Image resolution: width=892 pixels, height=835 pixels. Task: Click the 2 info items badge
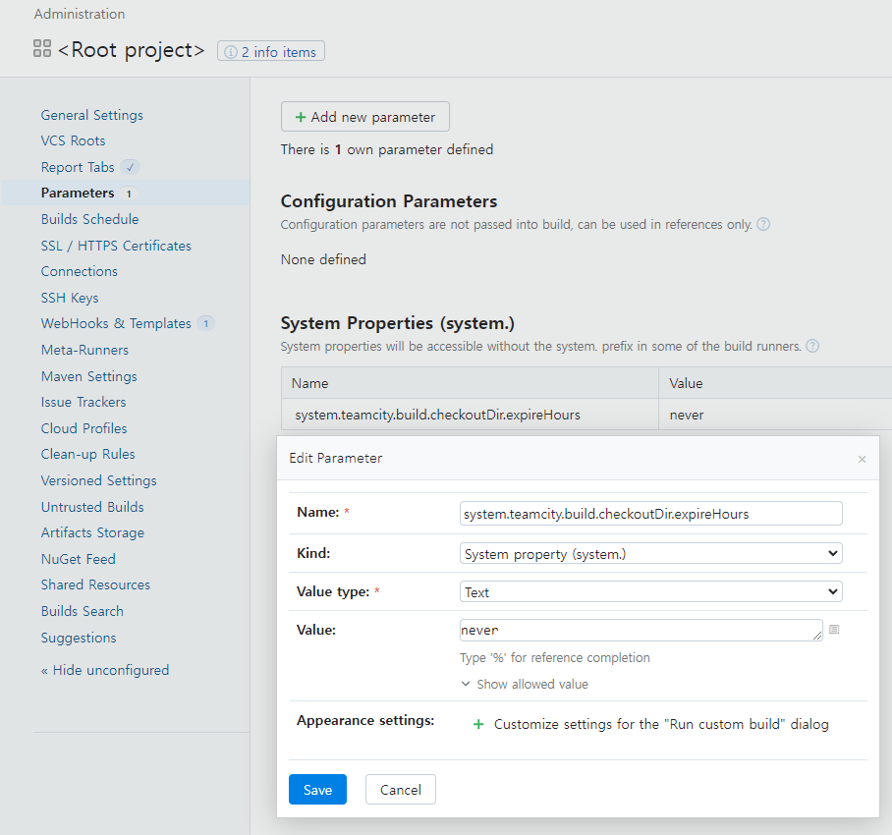point(271,52)
